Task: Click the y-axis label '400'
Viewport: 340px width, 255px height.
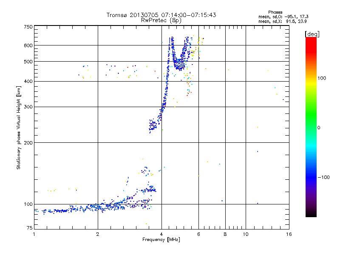Action: coord(28,82)
